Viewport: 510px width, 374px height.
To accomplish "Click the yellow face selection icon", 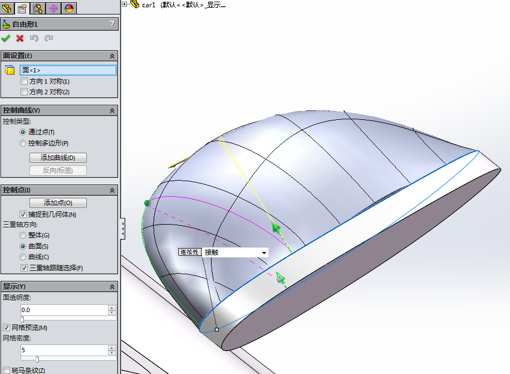I will click(x=10, y=70).
